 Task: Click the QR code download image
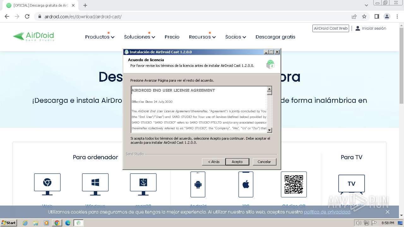click(x=294, y=184)
